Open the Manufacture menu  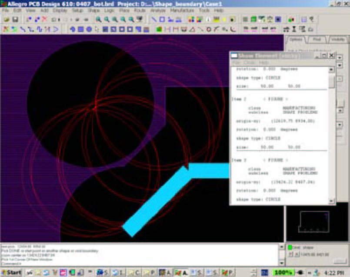pyautogui.click(x=182, y=10)
